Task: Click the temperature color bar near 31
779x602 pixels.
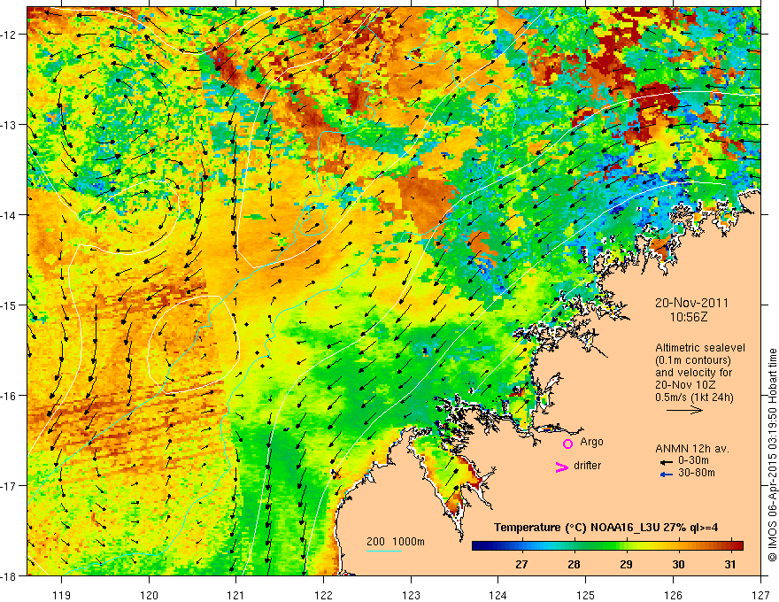Action: click(729, 546)
